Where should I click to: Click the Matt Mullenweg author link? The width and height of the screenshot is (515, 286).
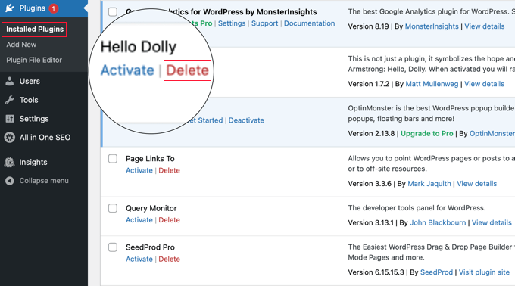(x=432, y=84)
